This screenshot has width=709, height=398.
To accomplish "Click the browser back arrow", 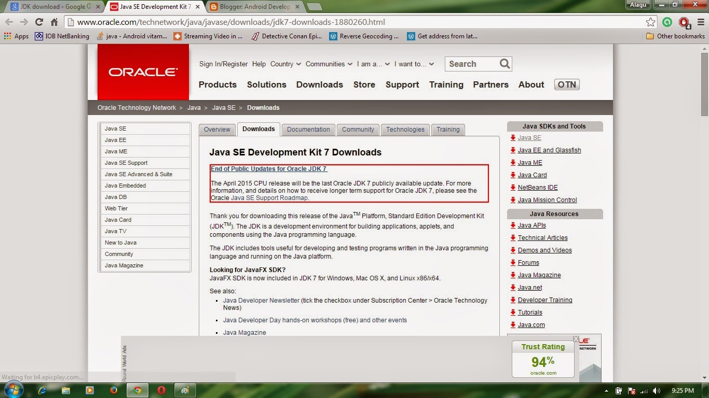I will click(9, 22).
